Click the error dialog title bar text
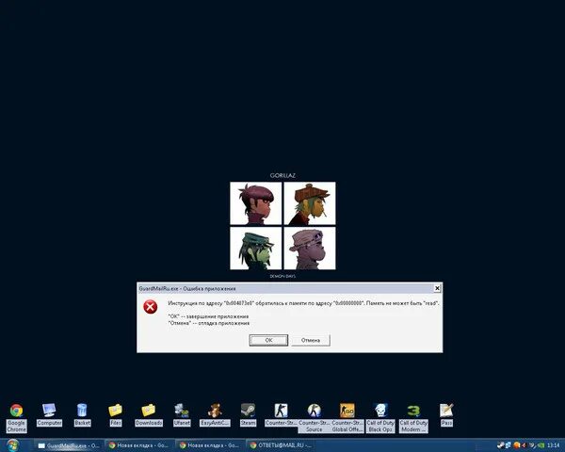The image size is (565, 452). click(x=187, y=288)
